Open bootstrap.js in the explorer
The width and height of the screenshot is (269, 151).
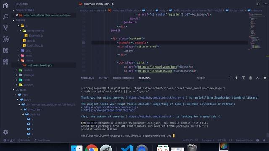point(35,45)
